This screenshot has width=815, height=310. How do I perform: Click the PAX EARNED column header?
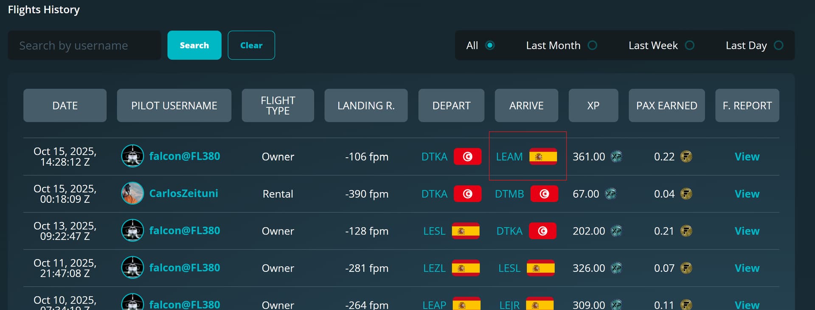pos(666,106)
